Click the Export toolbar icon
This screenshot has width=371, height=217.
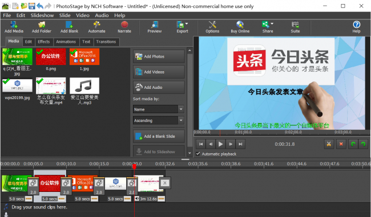pyautogui.click(x=182, y=27)
